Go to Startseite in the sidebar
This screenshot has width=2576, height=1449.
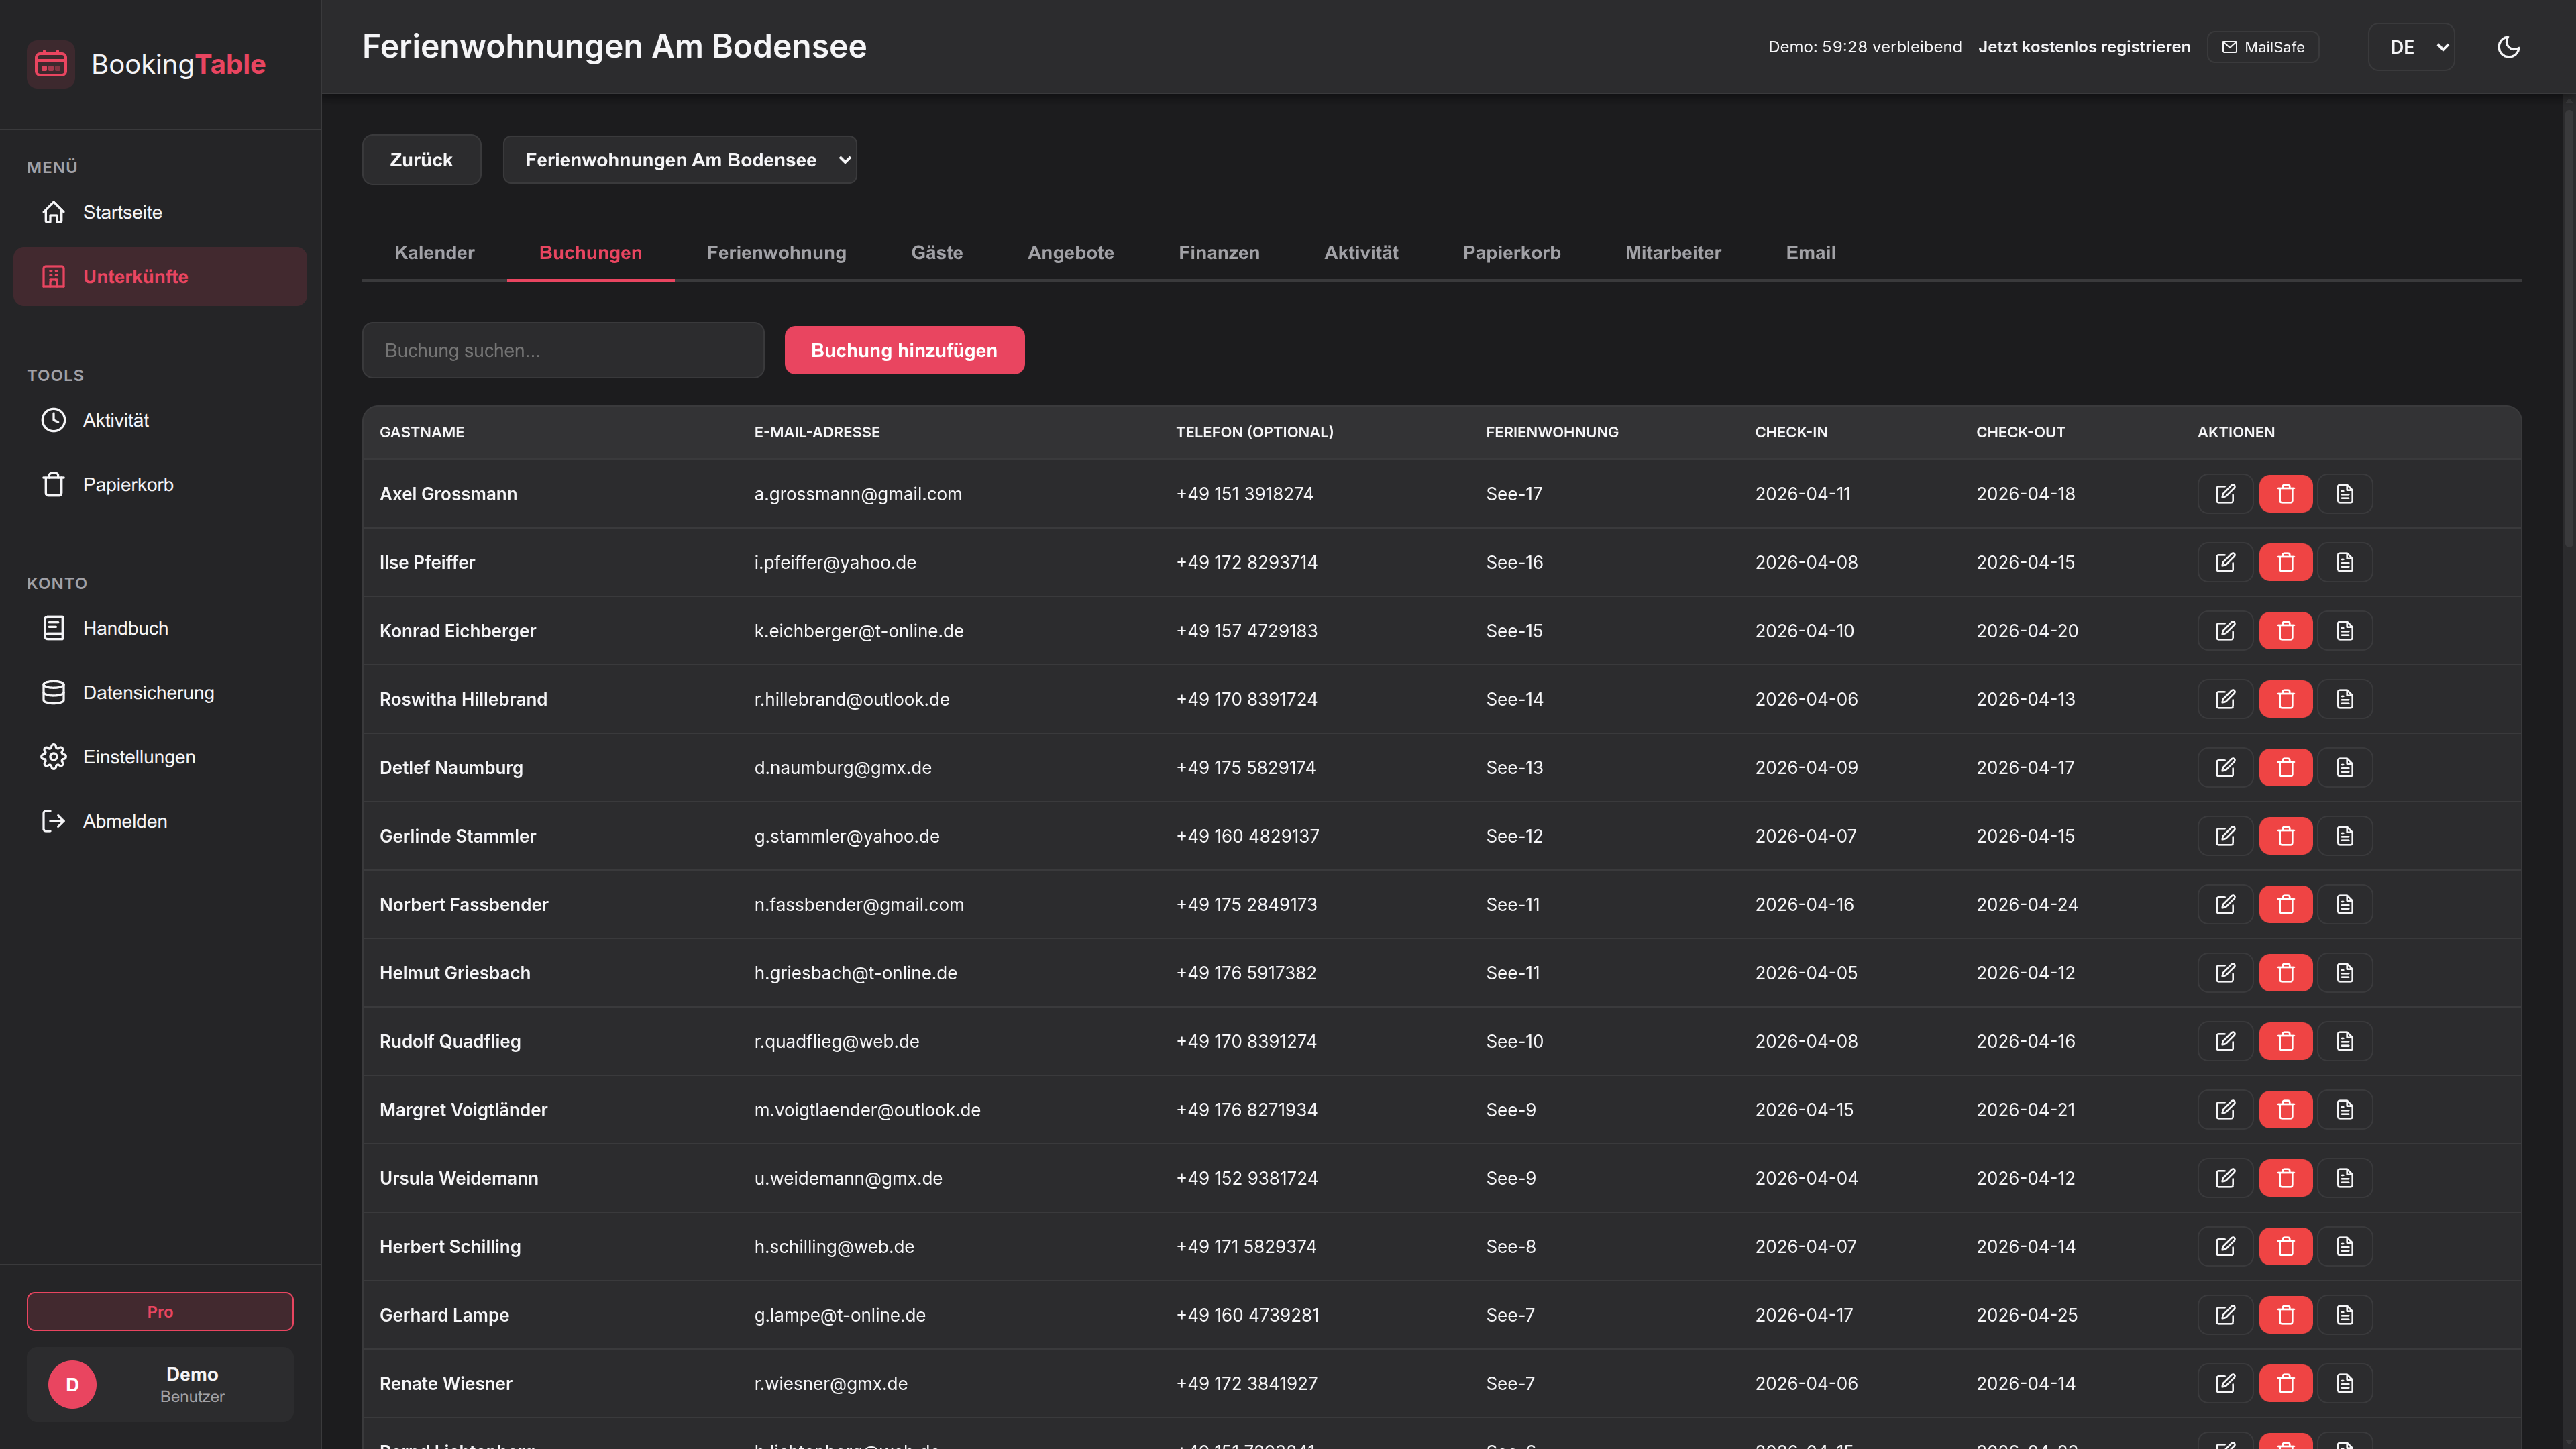click(160, 212)
